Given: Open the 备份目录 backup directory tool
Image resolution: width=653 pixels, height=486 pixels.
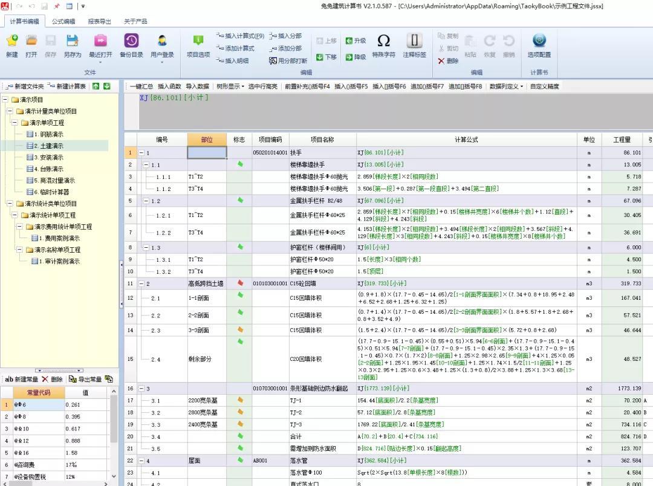Looking at the screenshot, I should coord(131,45).
